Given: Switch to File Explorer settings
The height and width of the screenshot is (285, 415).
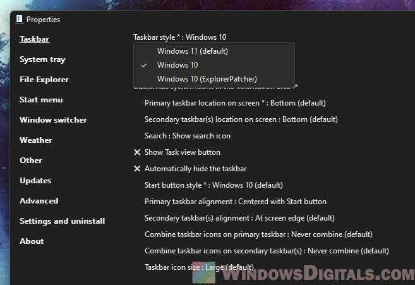Looking at the screenshot, I should click(x=44, y=80).
